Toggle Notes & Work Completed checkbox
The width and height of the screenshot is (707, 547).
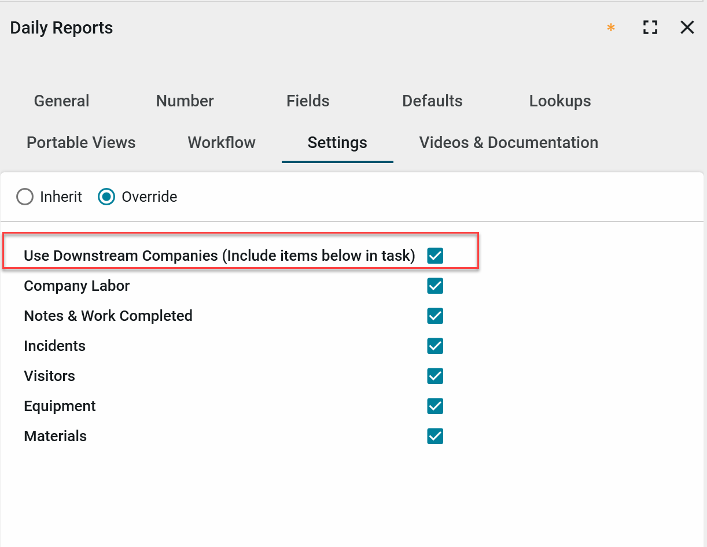[435, 316]
